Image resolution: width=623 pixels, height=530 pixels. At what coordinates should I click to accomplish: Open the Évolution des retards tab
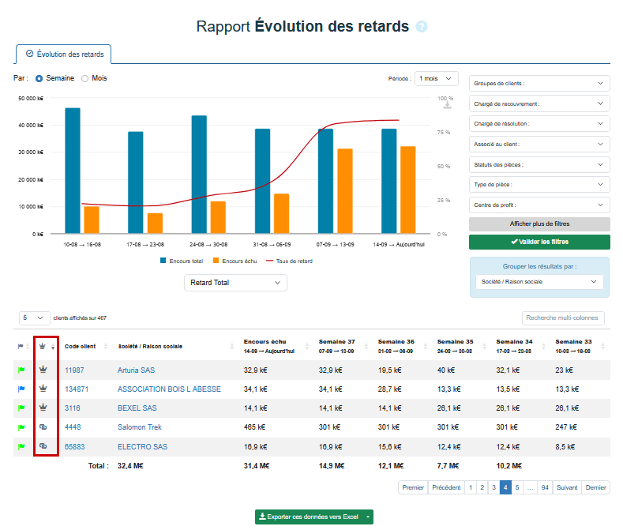tap(64, 54)
